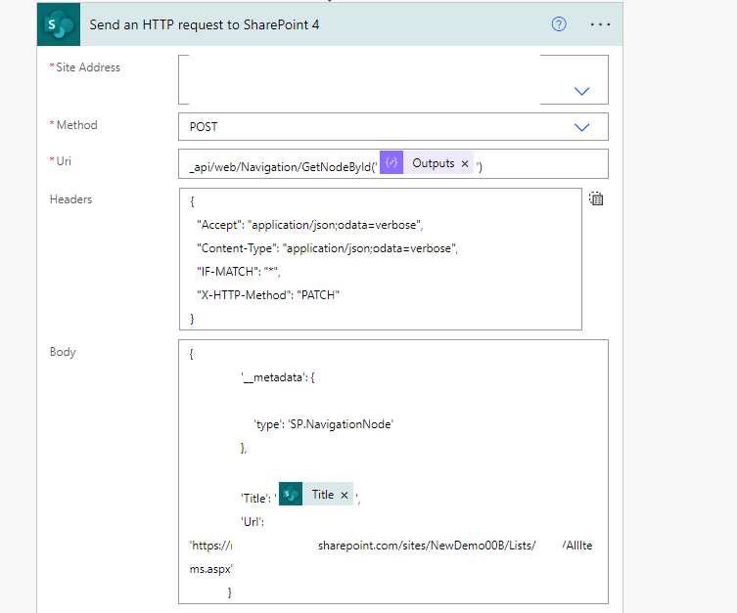Click the Method field showing POST
The width and height of the screenshot is (737, 613).
coord(392,127)
